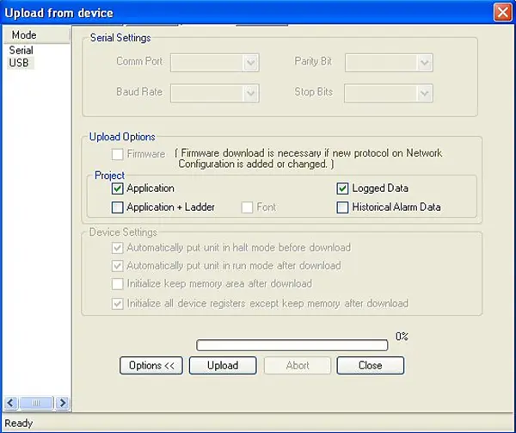Toggle halt mode before download checkbox
The image size is (516, 433).
pyautogui.click(x=118, y=248)
